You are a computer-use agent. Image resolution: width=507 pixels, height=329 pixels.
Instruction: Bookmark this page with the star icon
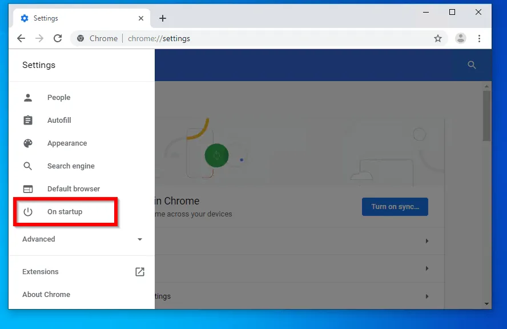coord(438,38)
